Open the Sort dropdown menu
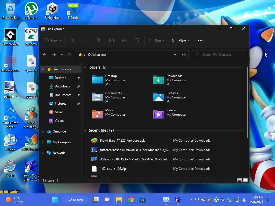The height and width of the screenshot is (206, 275). [x=157, y=41]
